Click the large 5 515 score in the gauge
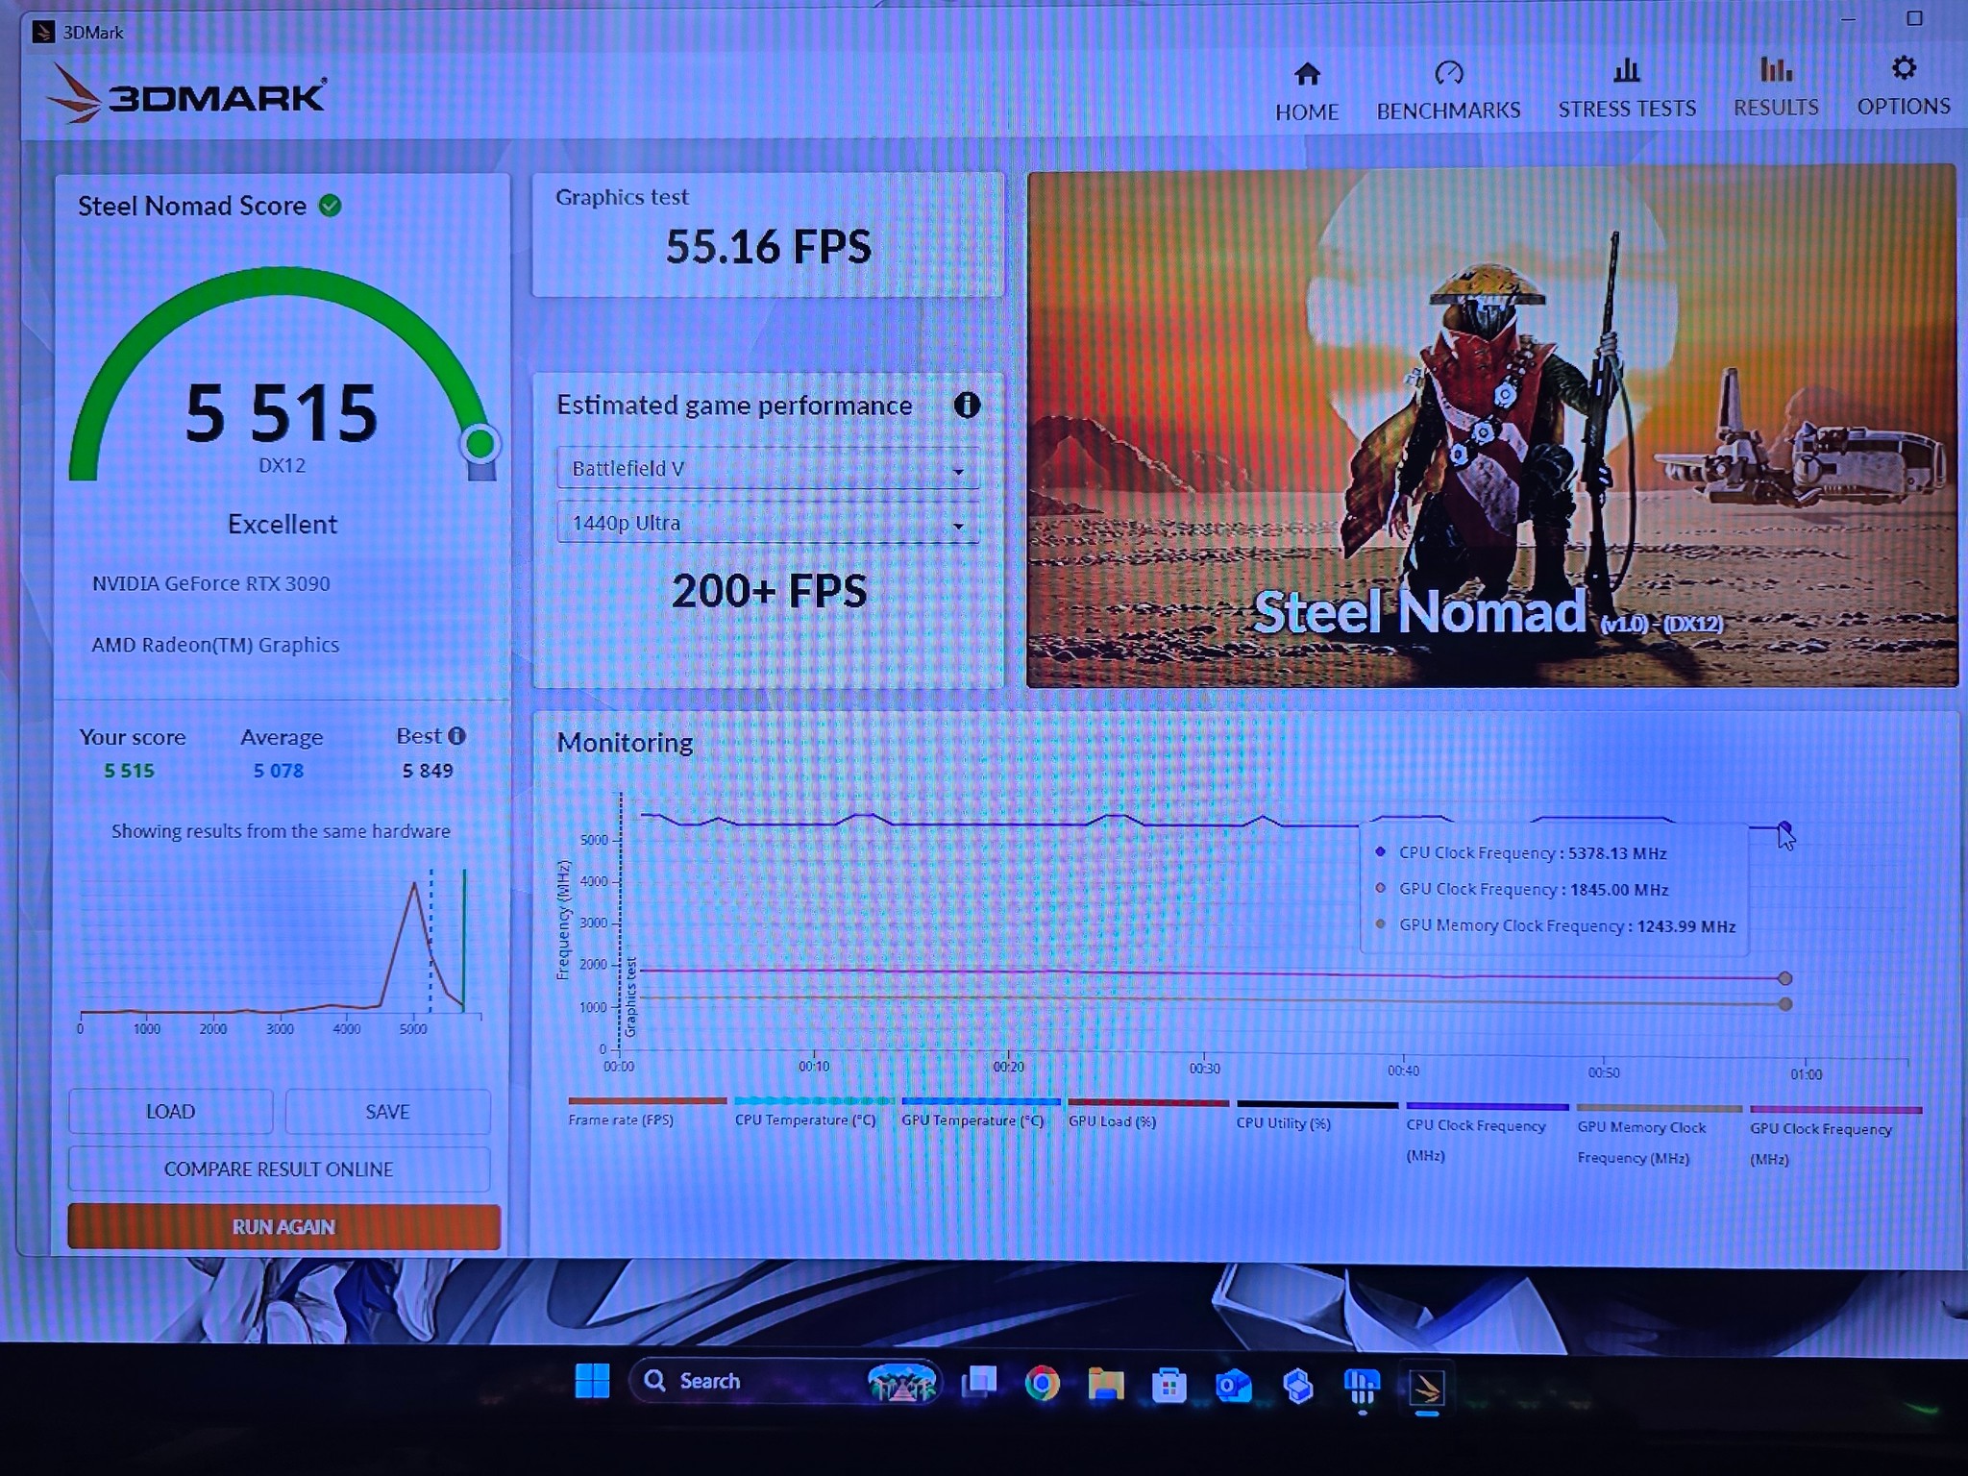 click(x=282, y=413)
